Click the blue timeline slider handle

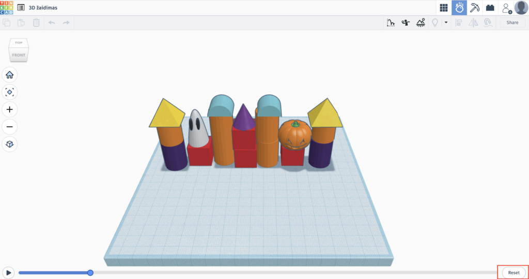pyautogui.click(x=90, y=272)
